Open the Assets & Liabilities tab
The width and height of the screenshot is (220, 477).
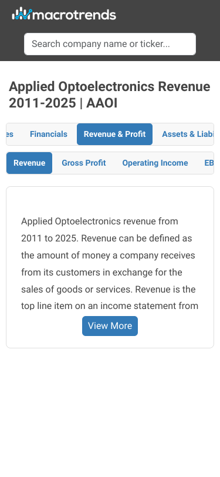tap(188, 134)
